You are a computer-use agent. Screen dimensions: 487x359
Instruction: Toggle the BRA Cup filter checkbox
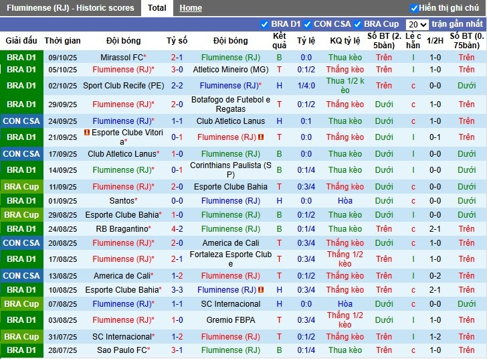[x=358, y=24]
